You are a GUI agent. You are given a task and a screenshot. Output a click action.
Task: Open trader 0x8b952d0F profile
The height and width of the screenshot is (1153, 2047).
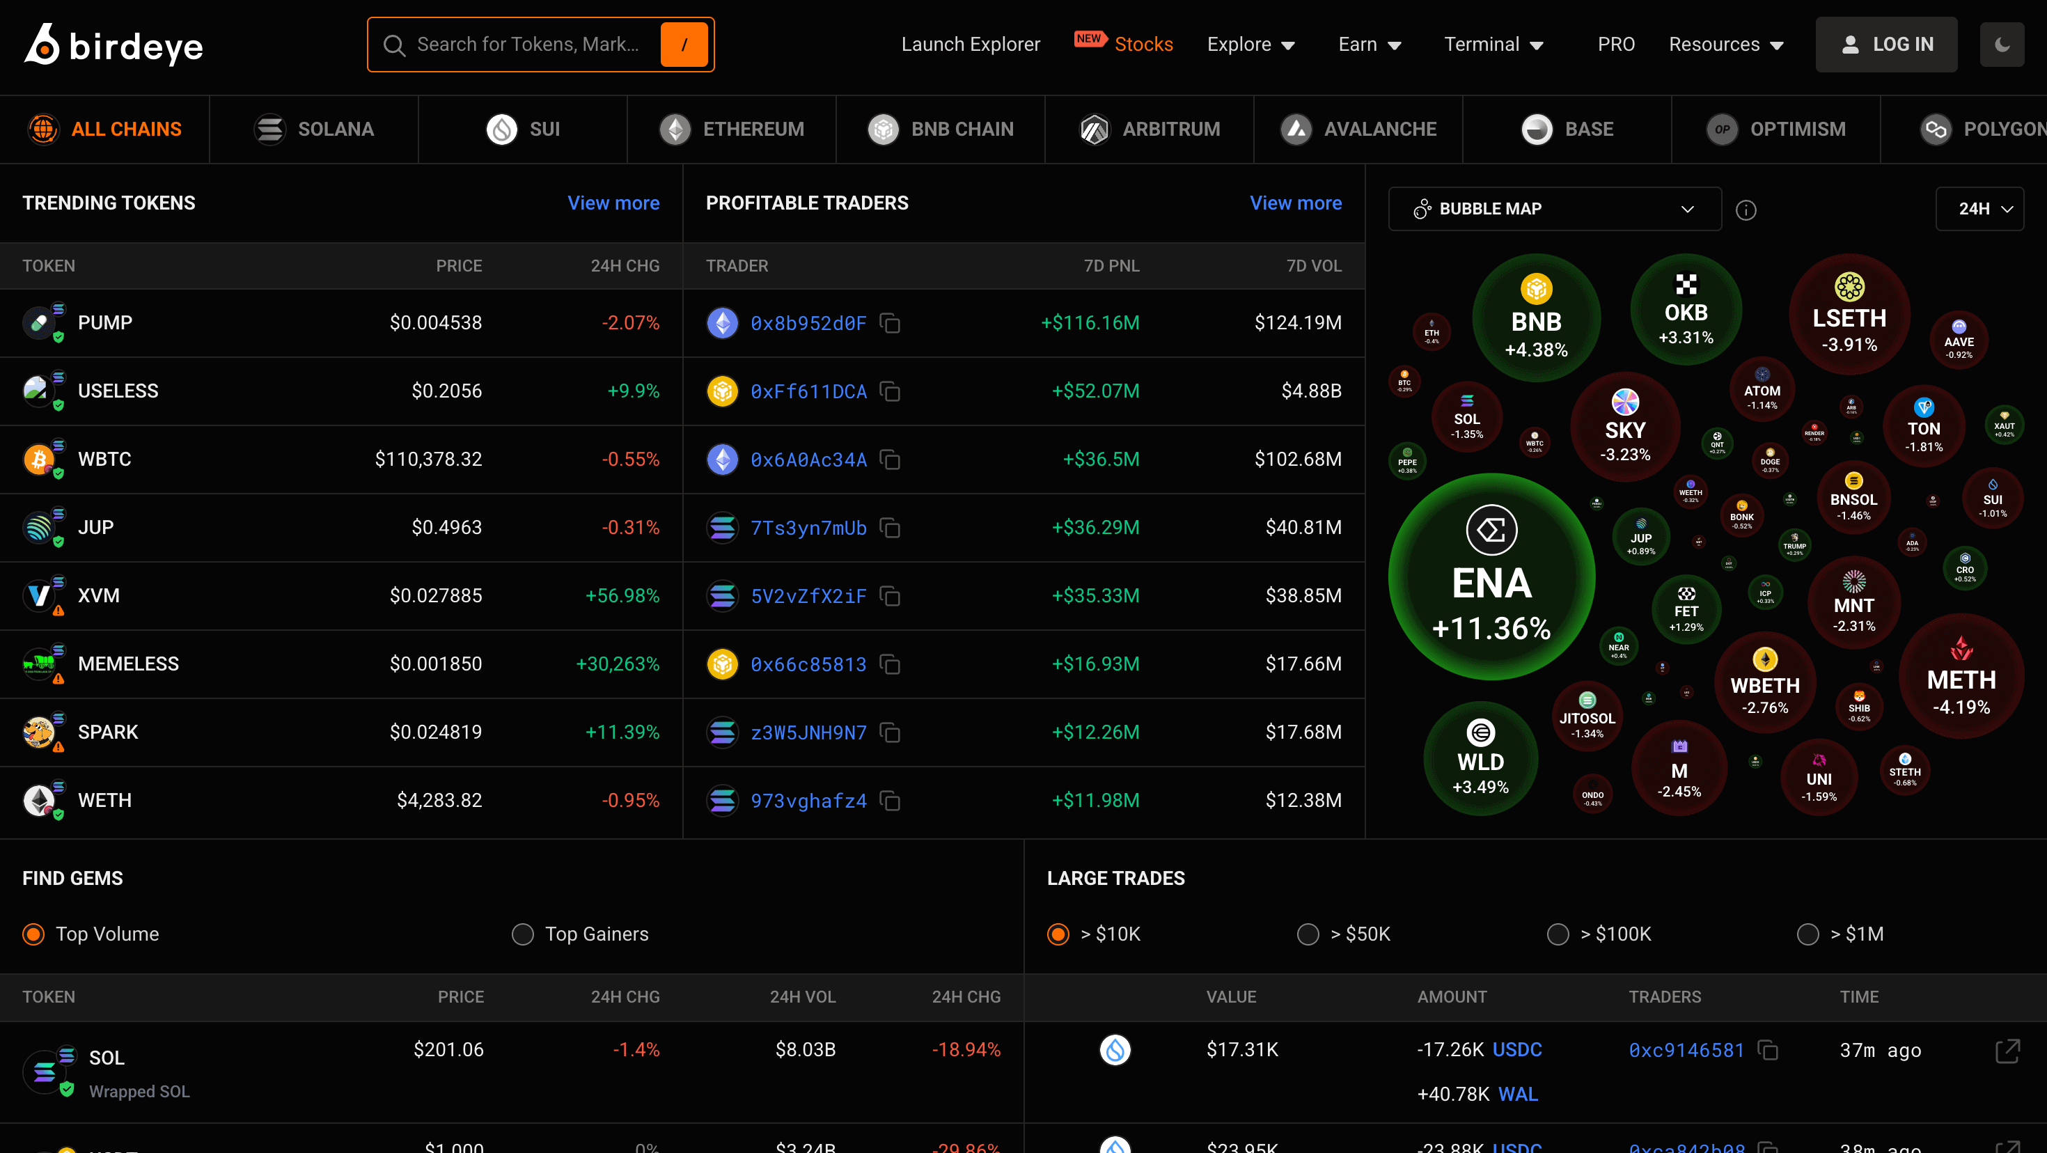click(808, 322)
